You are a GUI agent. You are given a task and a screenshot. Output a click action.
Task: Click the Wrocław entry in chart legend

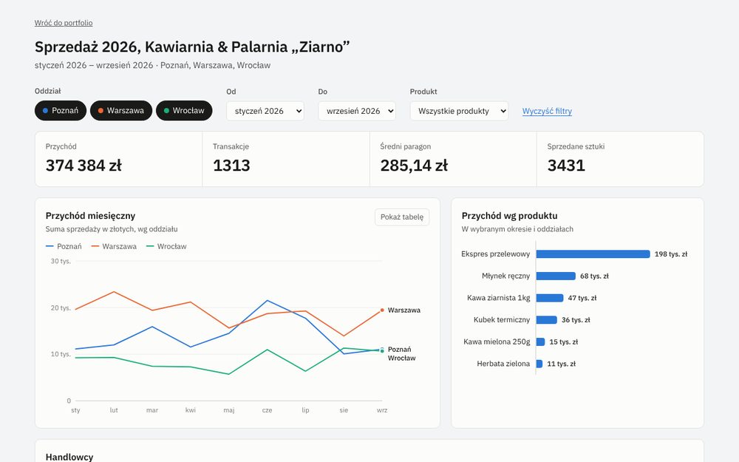click(x=166, y=247)
